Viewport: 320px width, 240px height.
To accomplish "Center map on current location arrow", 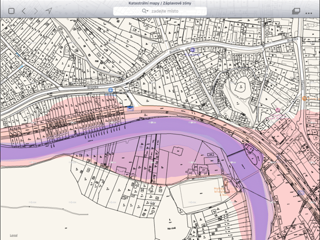I will point(49,11).
